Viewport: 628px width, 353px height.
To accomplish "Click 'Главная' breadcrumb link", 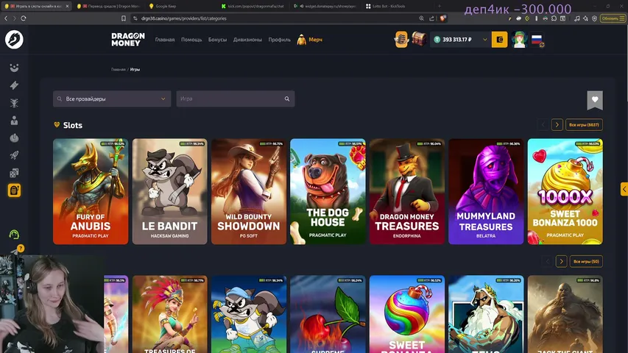I will pyautogui.click(x=118, y=70).
